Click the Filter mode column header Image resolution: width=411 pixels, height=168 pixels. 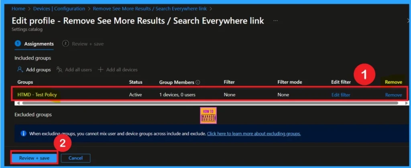tap(290, 82)
